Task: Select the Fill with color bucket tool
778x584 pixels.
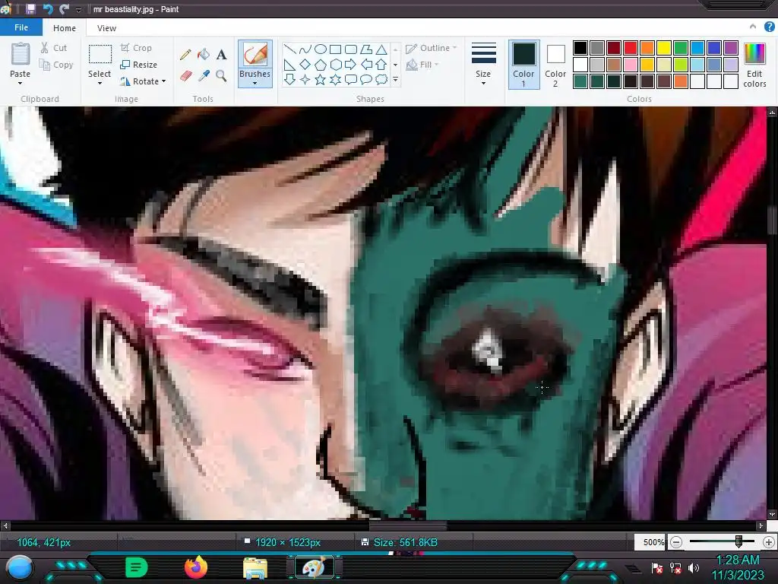Action: pos(204,54)
